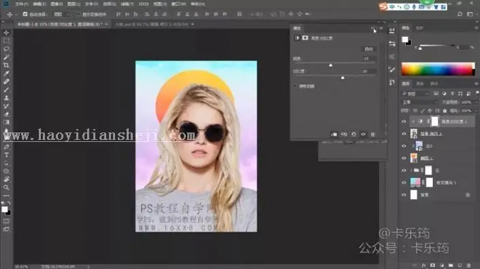Image resolution: width=480 pixels, height=269 pixels.
Task: Click the delete layer trash icon at bottom
Action: [468, 266]
